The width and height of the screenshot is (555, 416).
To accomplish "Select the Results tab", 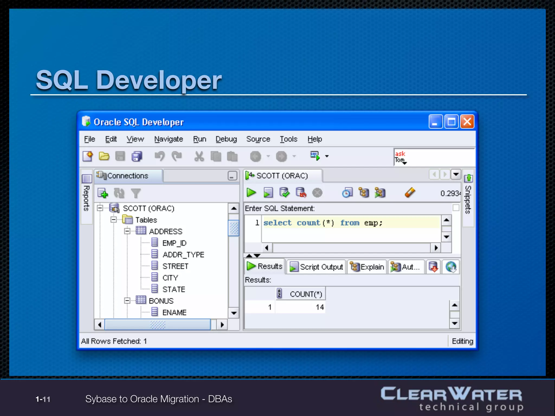I will click(x=265, y=266).
